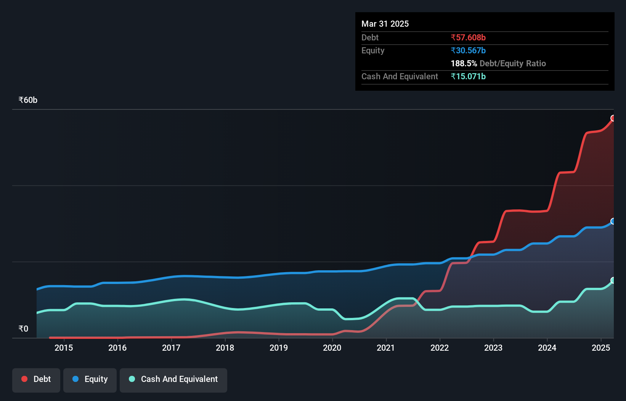Click the ₹57.608b debt value
The height and width of the screenshot is (401, 626).
click(468, 37)
